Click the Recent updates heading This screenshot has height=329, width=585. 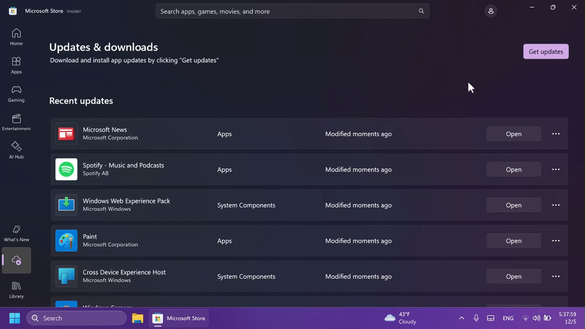pyautogui.click(x=81, y=101)
